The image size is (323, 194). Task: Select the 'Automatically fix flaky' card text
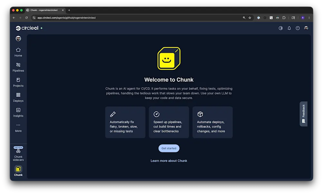[x=124, y=126]
